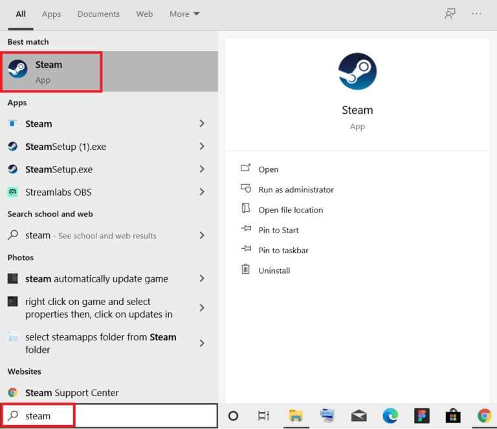Open Figma from the taskbar
The width and height of the screenshot is (497, 429).
click(422, 415)
